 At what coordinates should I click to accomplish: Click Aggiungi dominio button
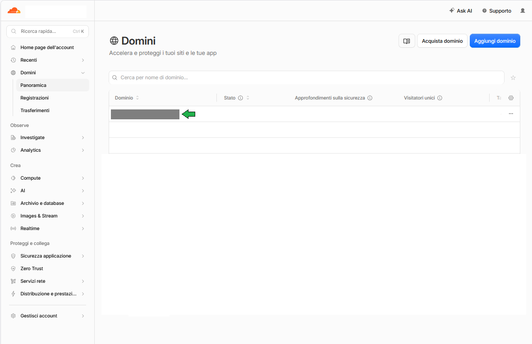point(495,41)
